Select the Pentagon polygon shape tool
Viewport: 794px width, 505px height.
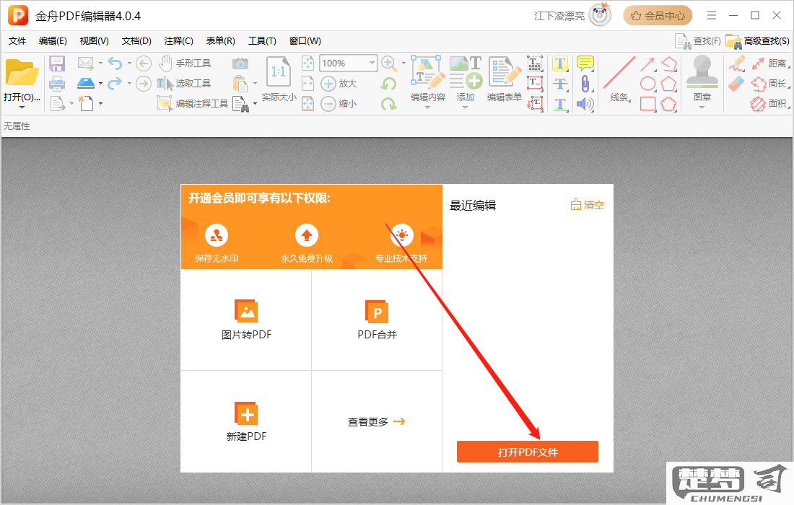669,84
